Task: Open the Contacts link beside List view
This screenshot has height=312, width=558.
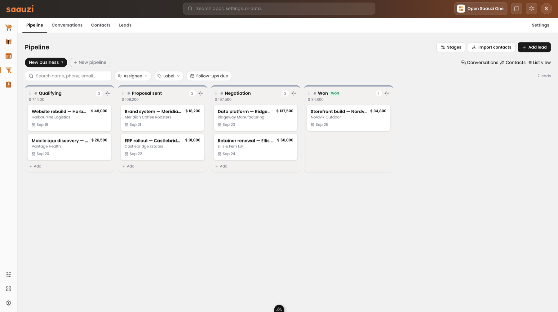Action: 513,63
